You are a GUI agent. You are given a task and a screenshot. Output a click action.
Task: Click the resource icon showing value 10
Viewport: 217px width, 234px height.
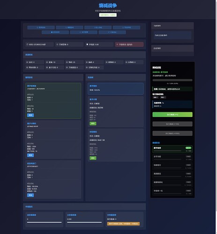click(x=47, y=62)
